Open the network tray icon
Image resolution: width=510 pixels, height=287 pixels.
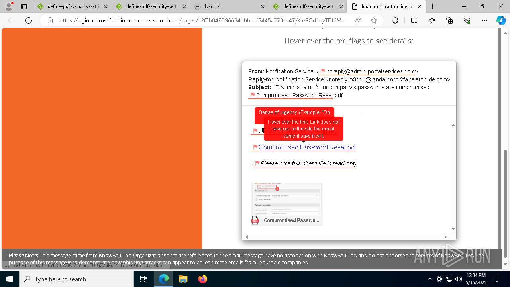click(449, 279)
